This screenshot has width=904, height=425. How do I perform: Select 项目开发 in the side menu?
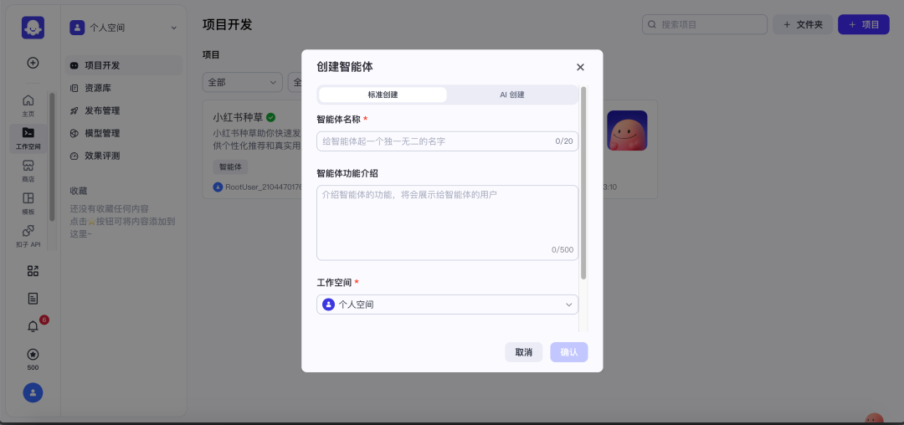point(124,65)
